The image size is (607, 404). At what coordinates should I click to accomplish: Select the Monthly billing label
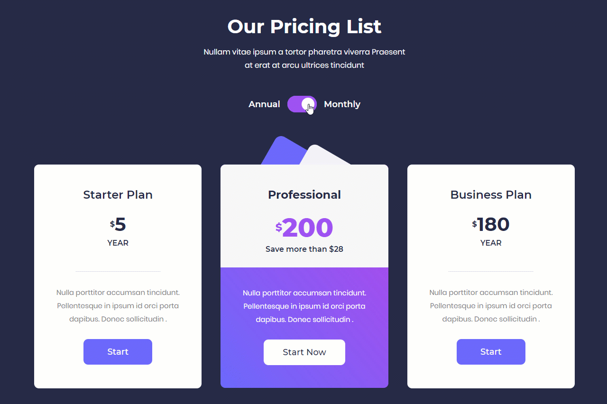click(x=342, y=104)
